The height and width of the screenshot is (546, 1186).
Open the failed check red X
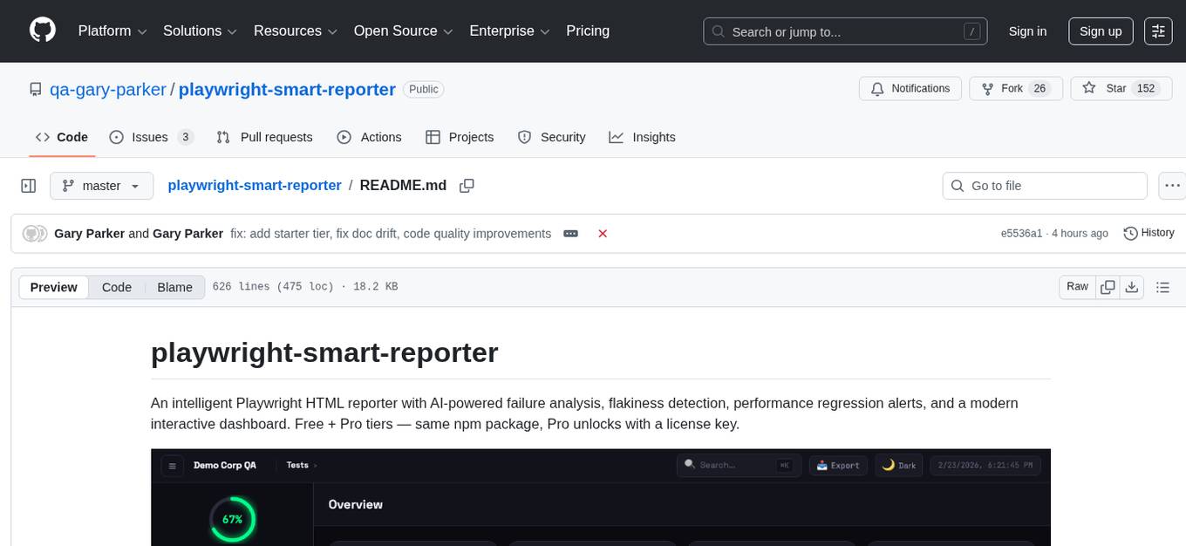603,234
